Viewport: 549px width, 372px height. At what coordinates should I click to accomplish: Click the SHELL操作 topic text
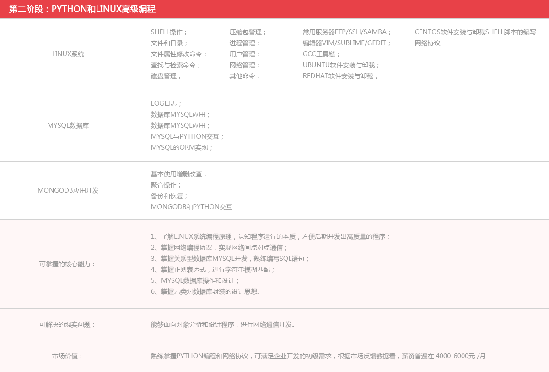[x=169, y=32]
